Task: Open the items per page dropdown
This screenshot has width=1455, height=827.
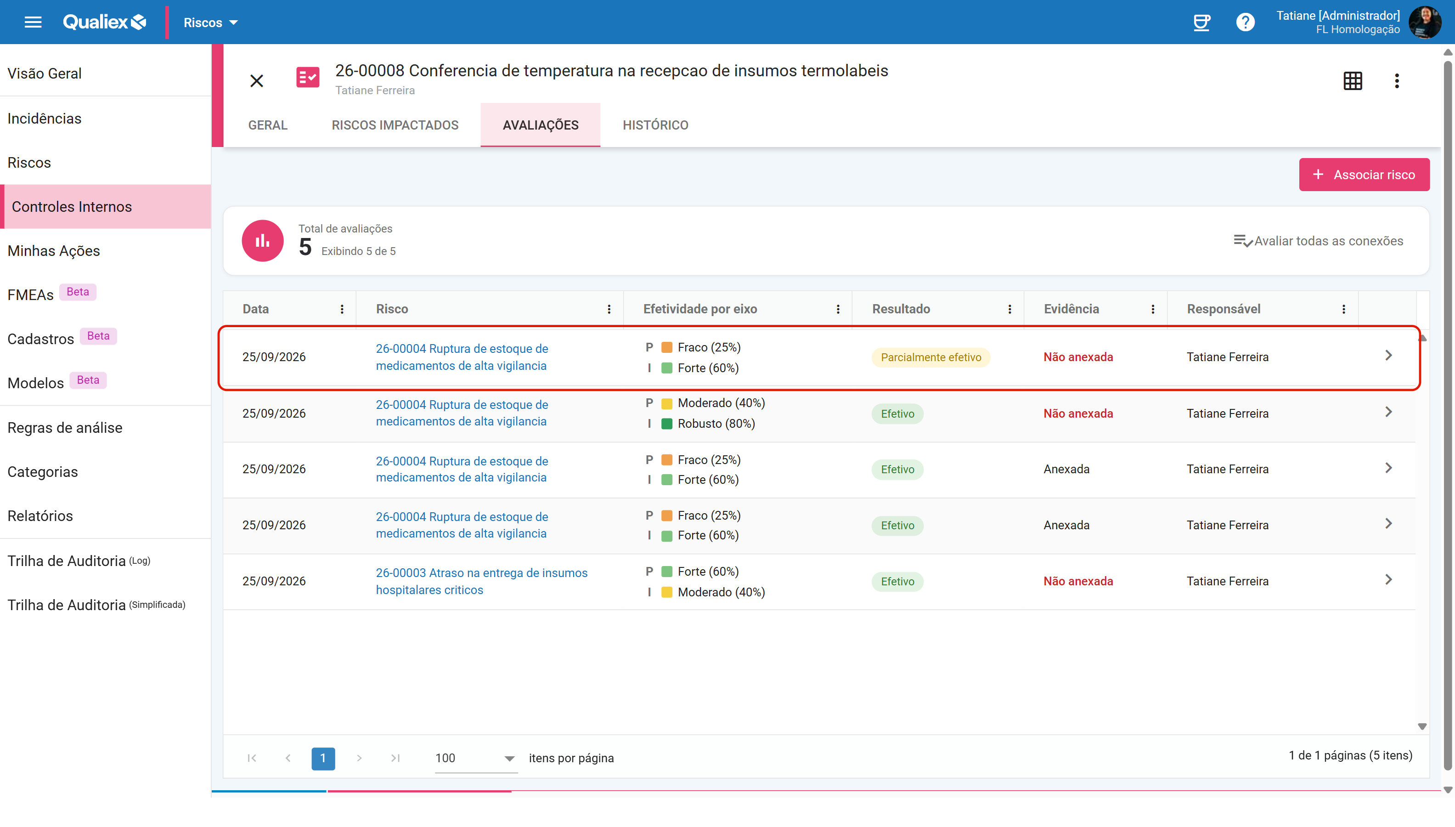Action: [x=476, y=758]
